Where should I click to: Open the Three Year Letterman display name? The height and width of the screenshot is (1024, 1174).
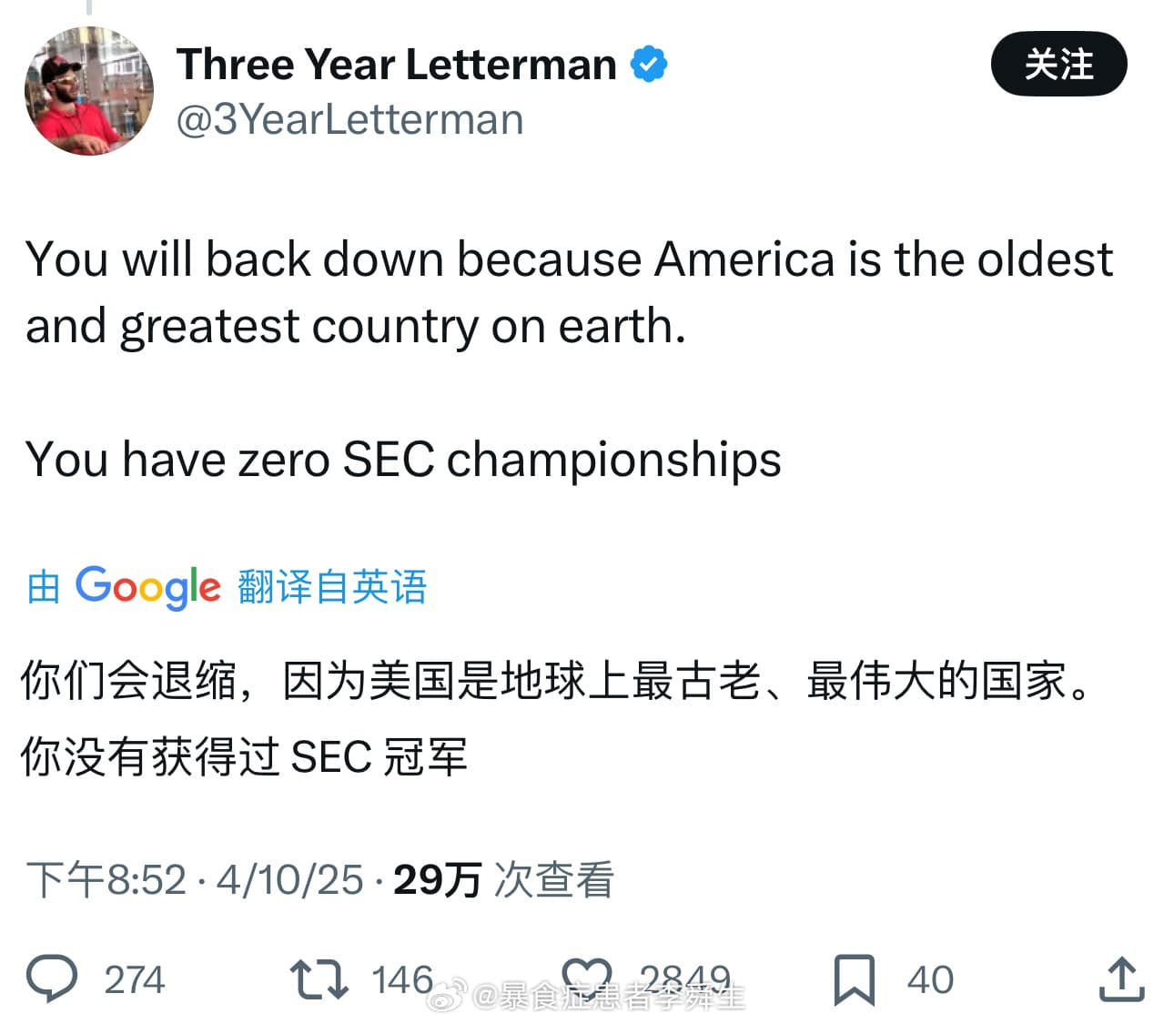pos(397,65)
